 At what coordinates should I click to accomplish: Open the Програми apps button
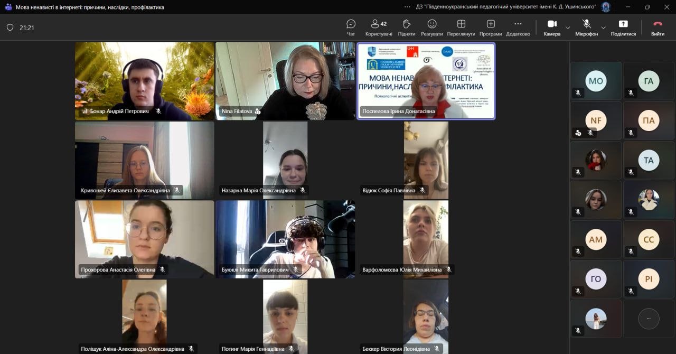pyautogui.click(x=491, y=27)
